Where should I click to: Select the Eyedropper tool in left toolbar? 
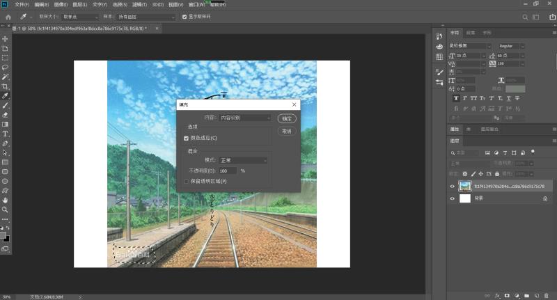tap(5, 96)
